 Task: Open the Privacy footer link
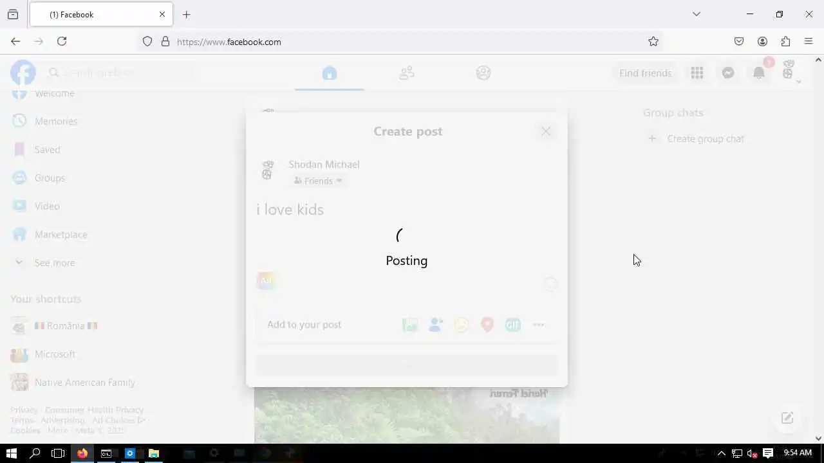point(24,410)
